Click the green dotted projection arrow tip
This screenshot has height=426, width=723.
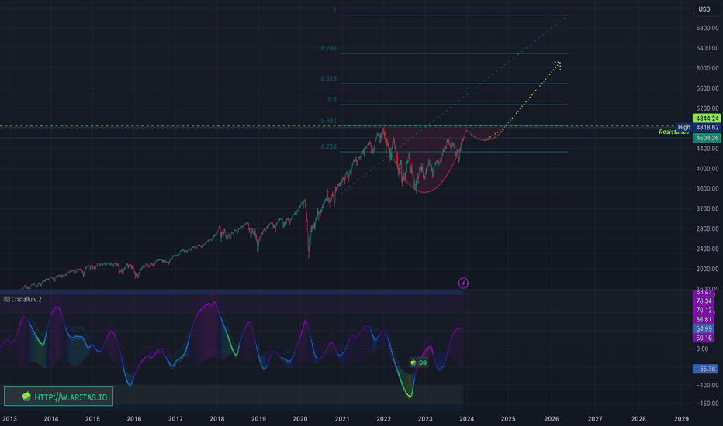[559, 64]
